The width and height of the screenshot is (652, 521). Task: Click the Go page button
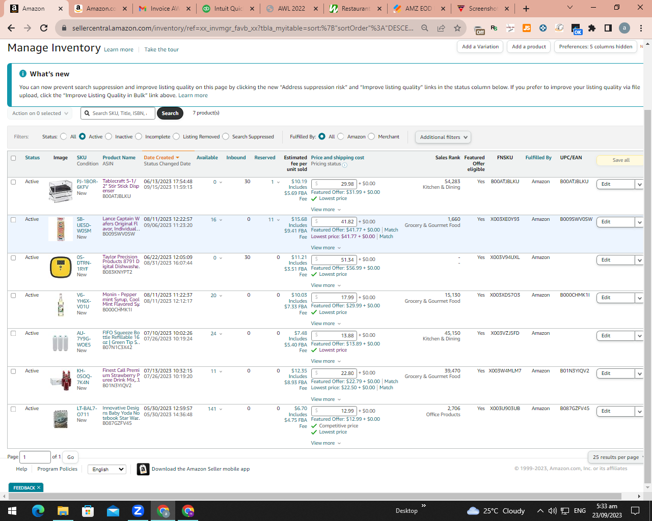click(x=71, y=457)
